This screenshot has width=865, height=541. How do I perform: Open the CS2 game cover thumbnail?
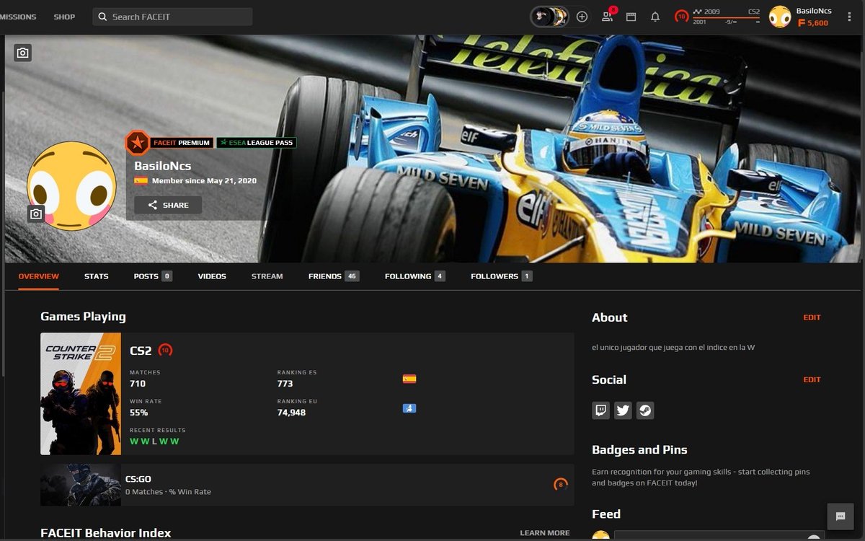pos(81,394)
